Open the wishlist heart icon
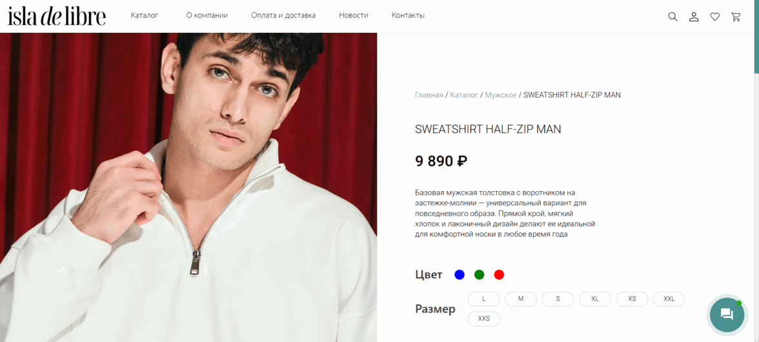759x342 pixels. click(714, 17)
